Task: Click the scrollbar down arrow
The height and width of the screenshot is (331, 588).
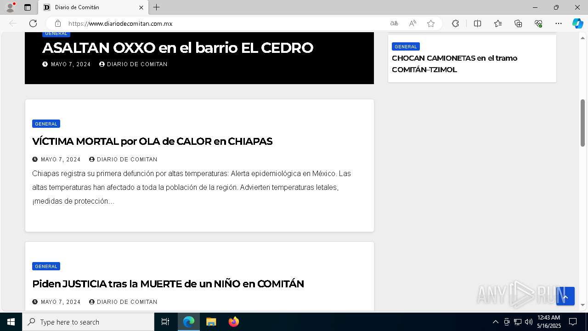Action: pyautogui.click(x=582, y=305)
